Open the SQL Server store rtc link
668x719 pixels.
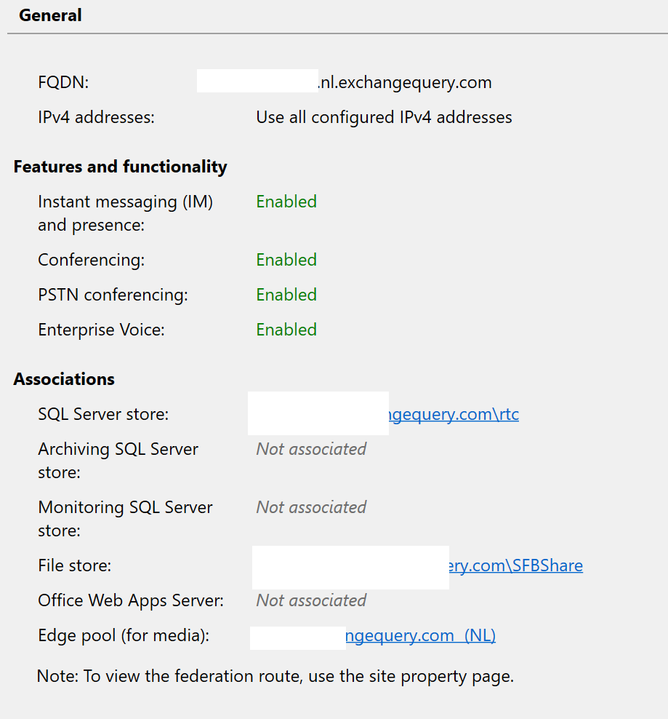click(x=454, y=415)
